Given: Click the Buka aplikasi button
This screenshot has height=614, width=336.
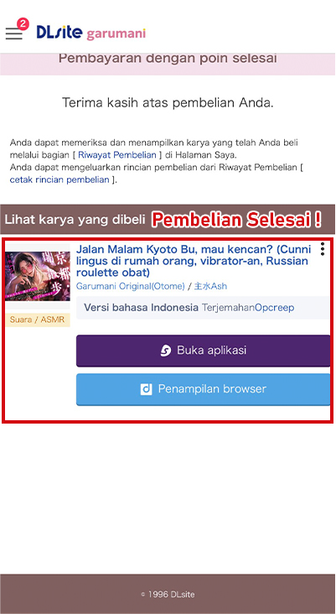Looking at the screenshot, I should (204, 351).
